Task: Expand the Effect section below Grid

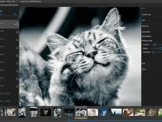Action: (144, 69)
